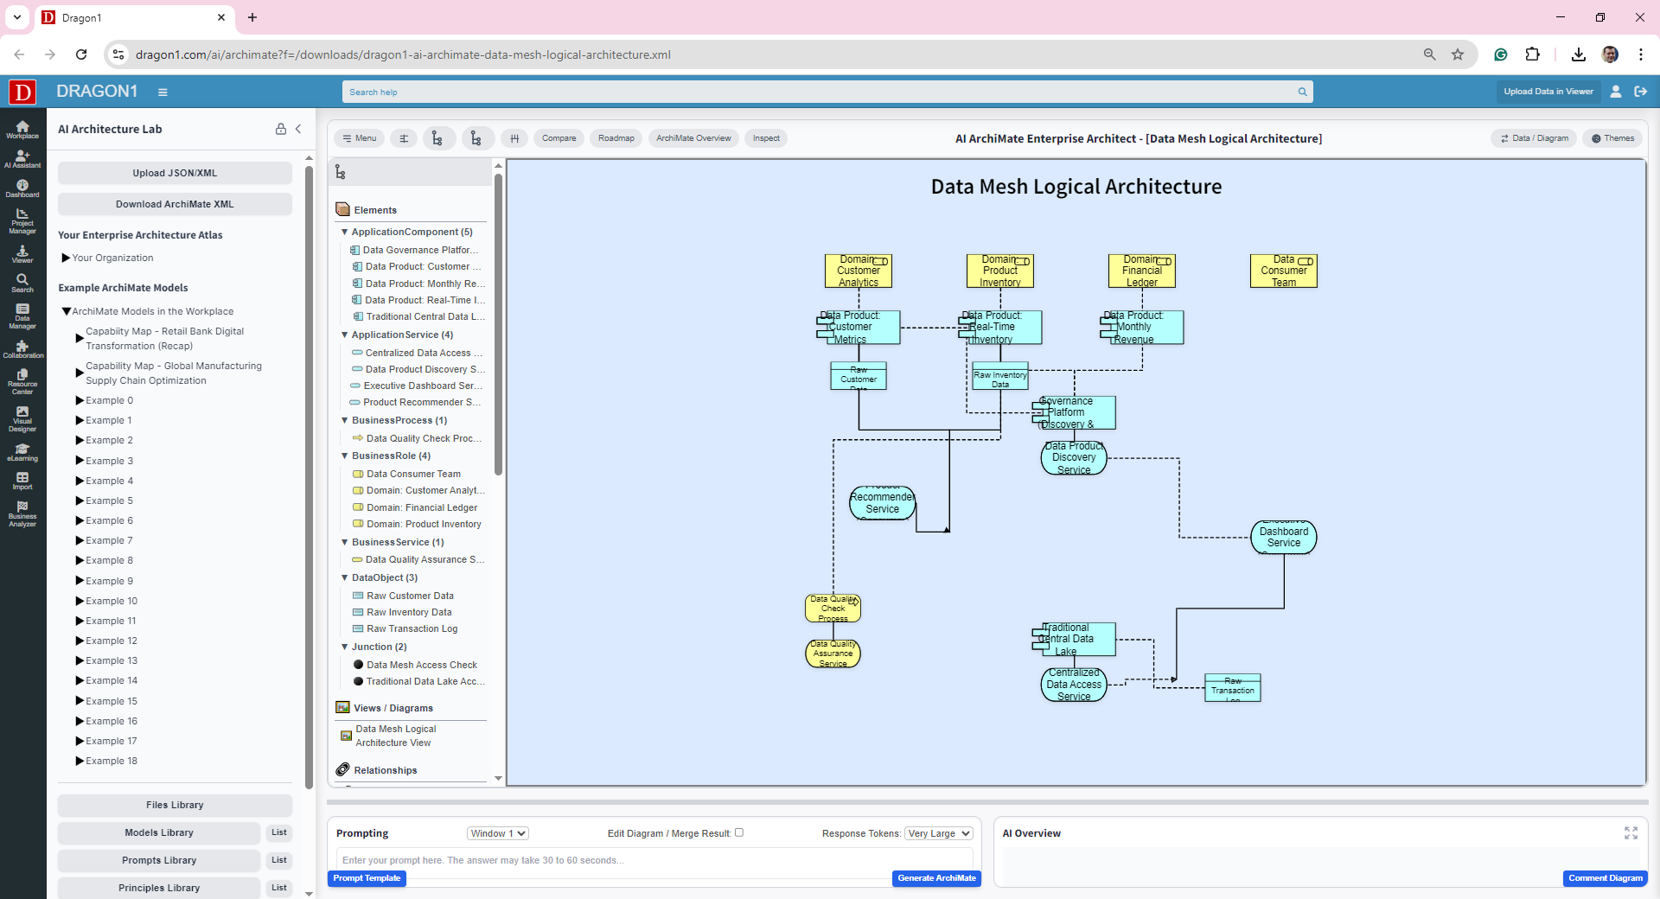The height and width of the screenshot is (899, 1660).
Task: Open the ArchiMate Overview tab
Action: (x=693, y=138)
